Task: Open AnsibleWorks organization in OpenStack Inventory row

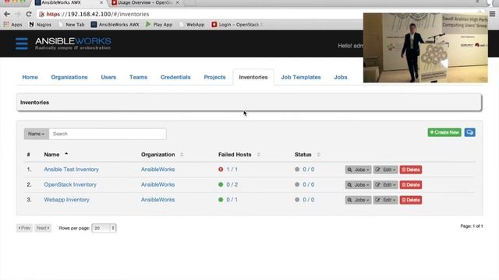Action: (x=157, y=184)
